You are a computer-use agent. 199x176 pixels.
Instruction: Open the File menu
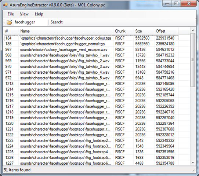pyautogui.click(x=11, y=14)
